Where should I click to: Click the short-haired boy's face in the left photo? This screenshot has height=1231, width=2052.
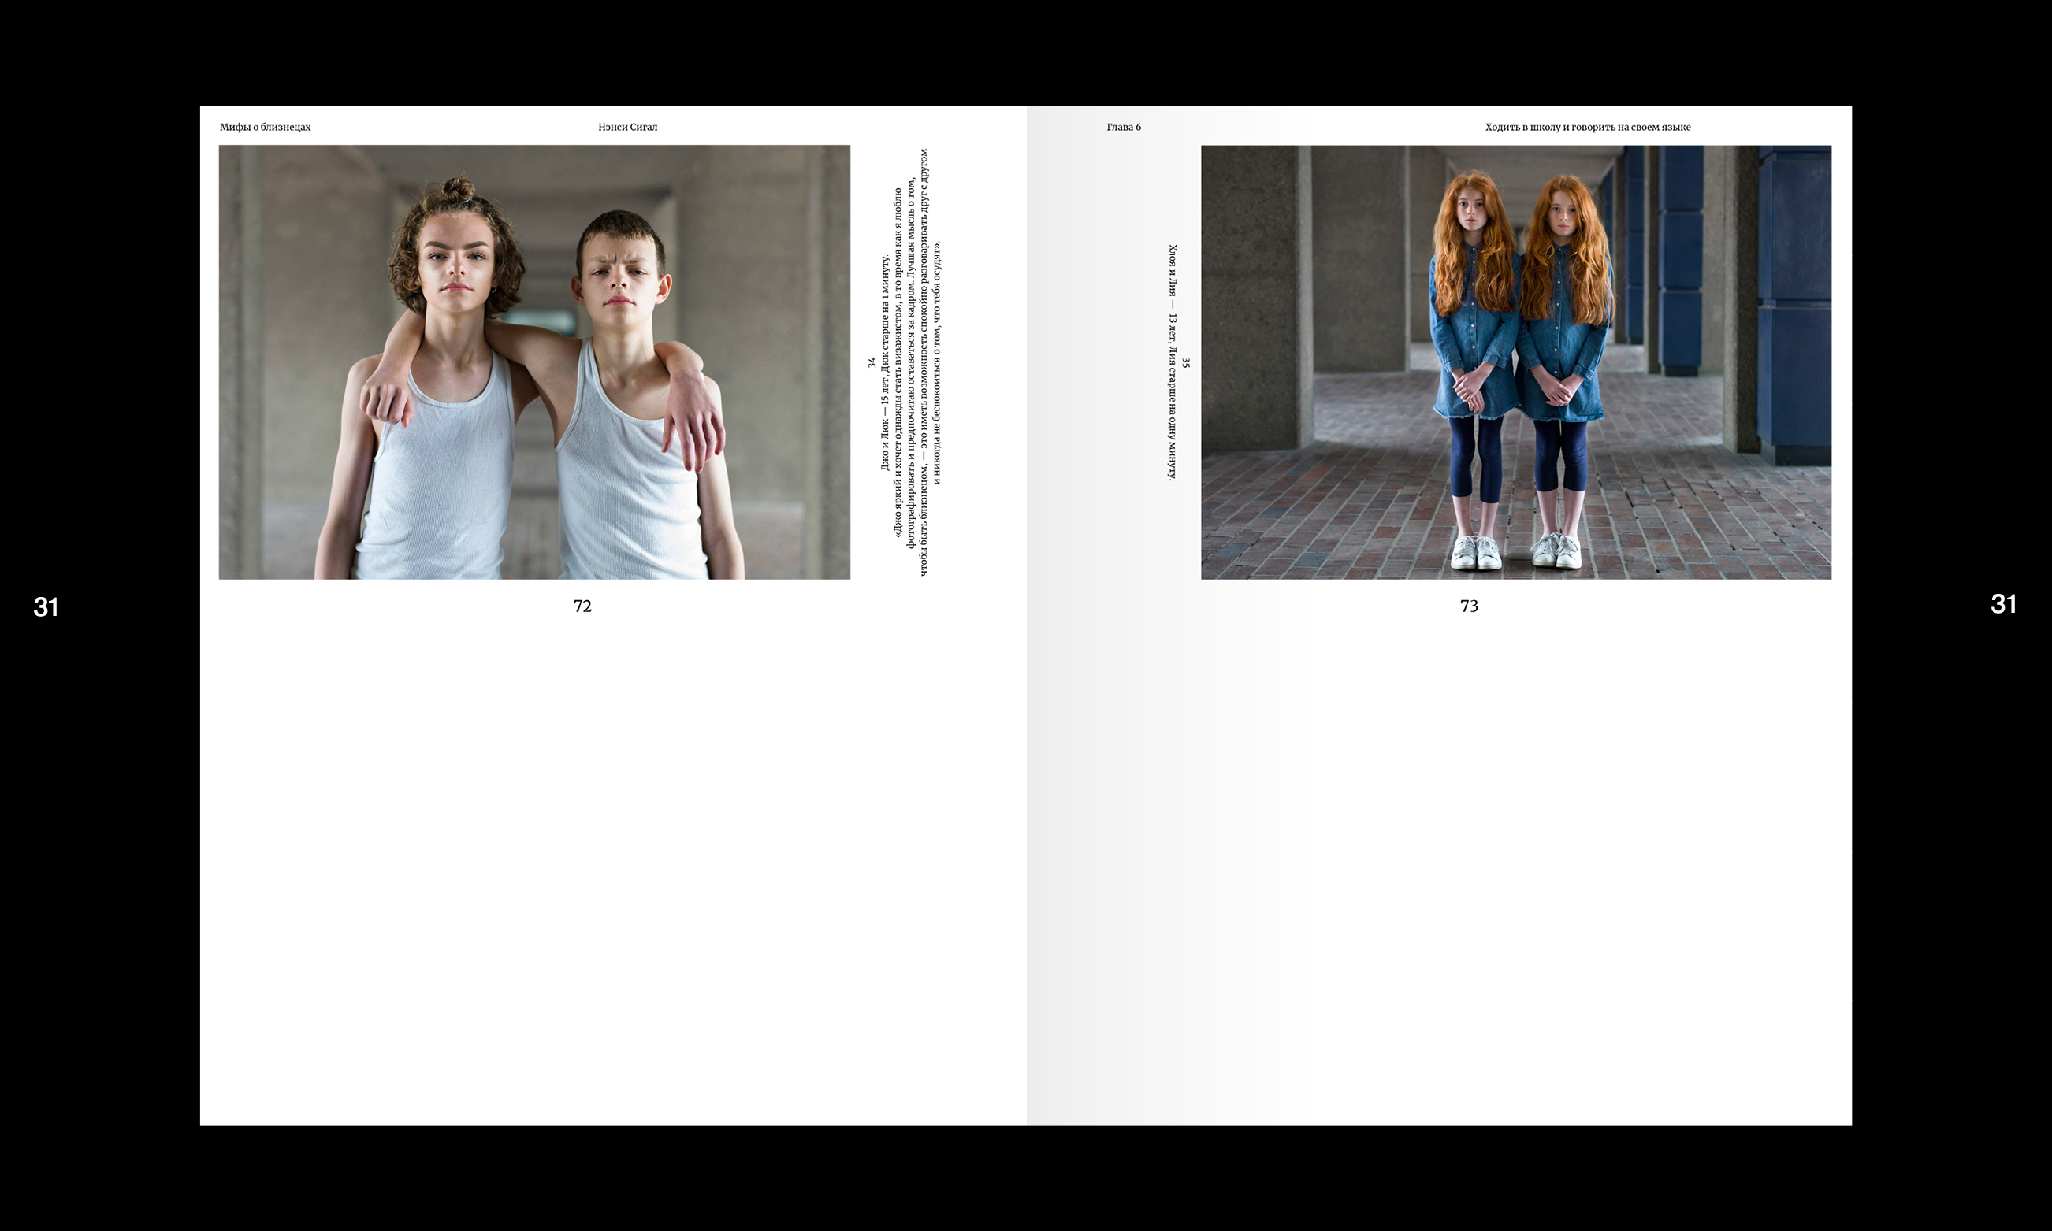pos(621,282)
